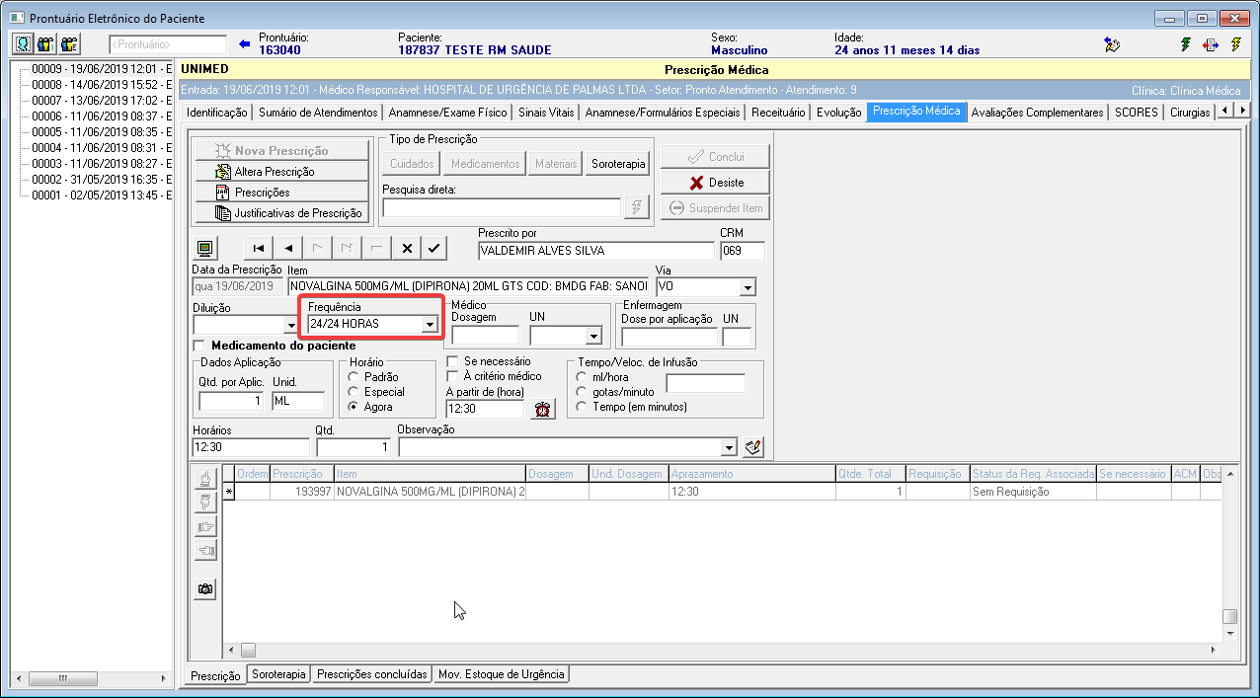Click the Prontuário search field

tap(168, 44)
